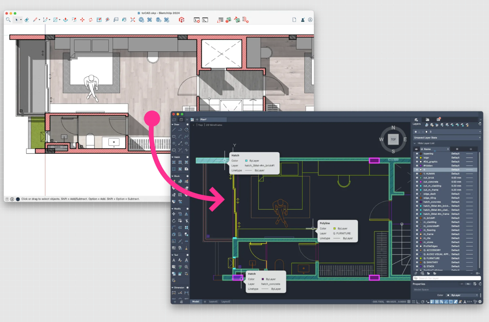Image resolution: width=489 pixels, height=322 pixels.
Task: Select the Zoom Extents tool in SketchUp
Action: click(x=133, y=20)
